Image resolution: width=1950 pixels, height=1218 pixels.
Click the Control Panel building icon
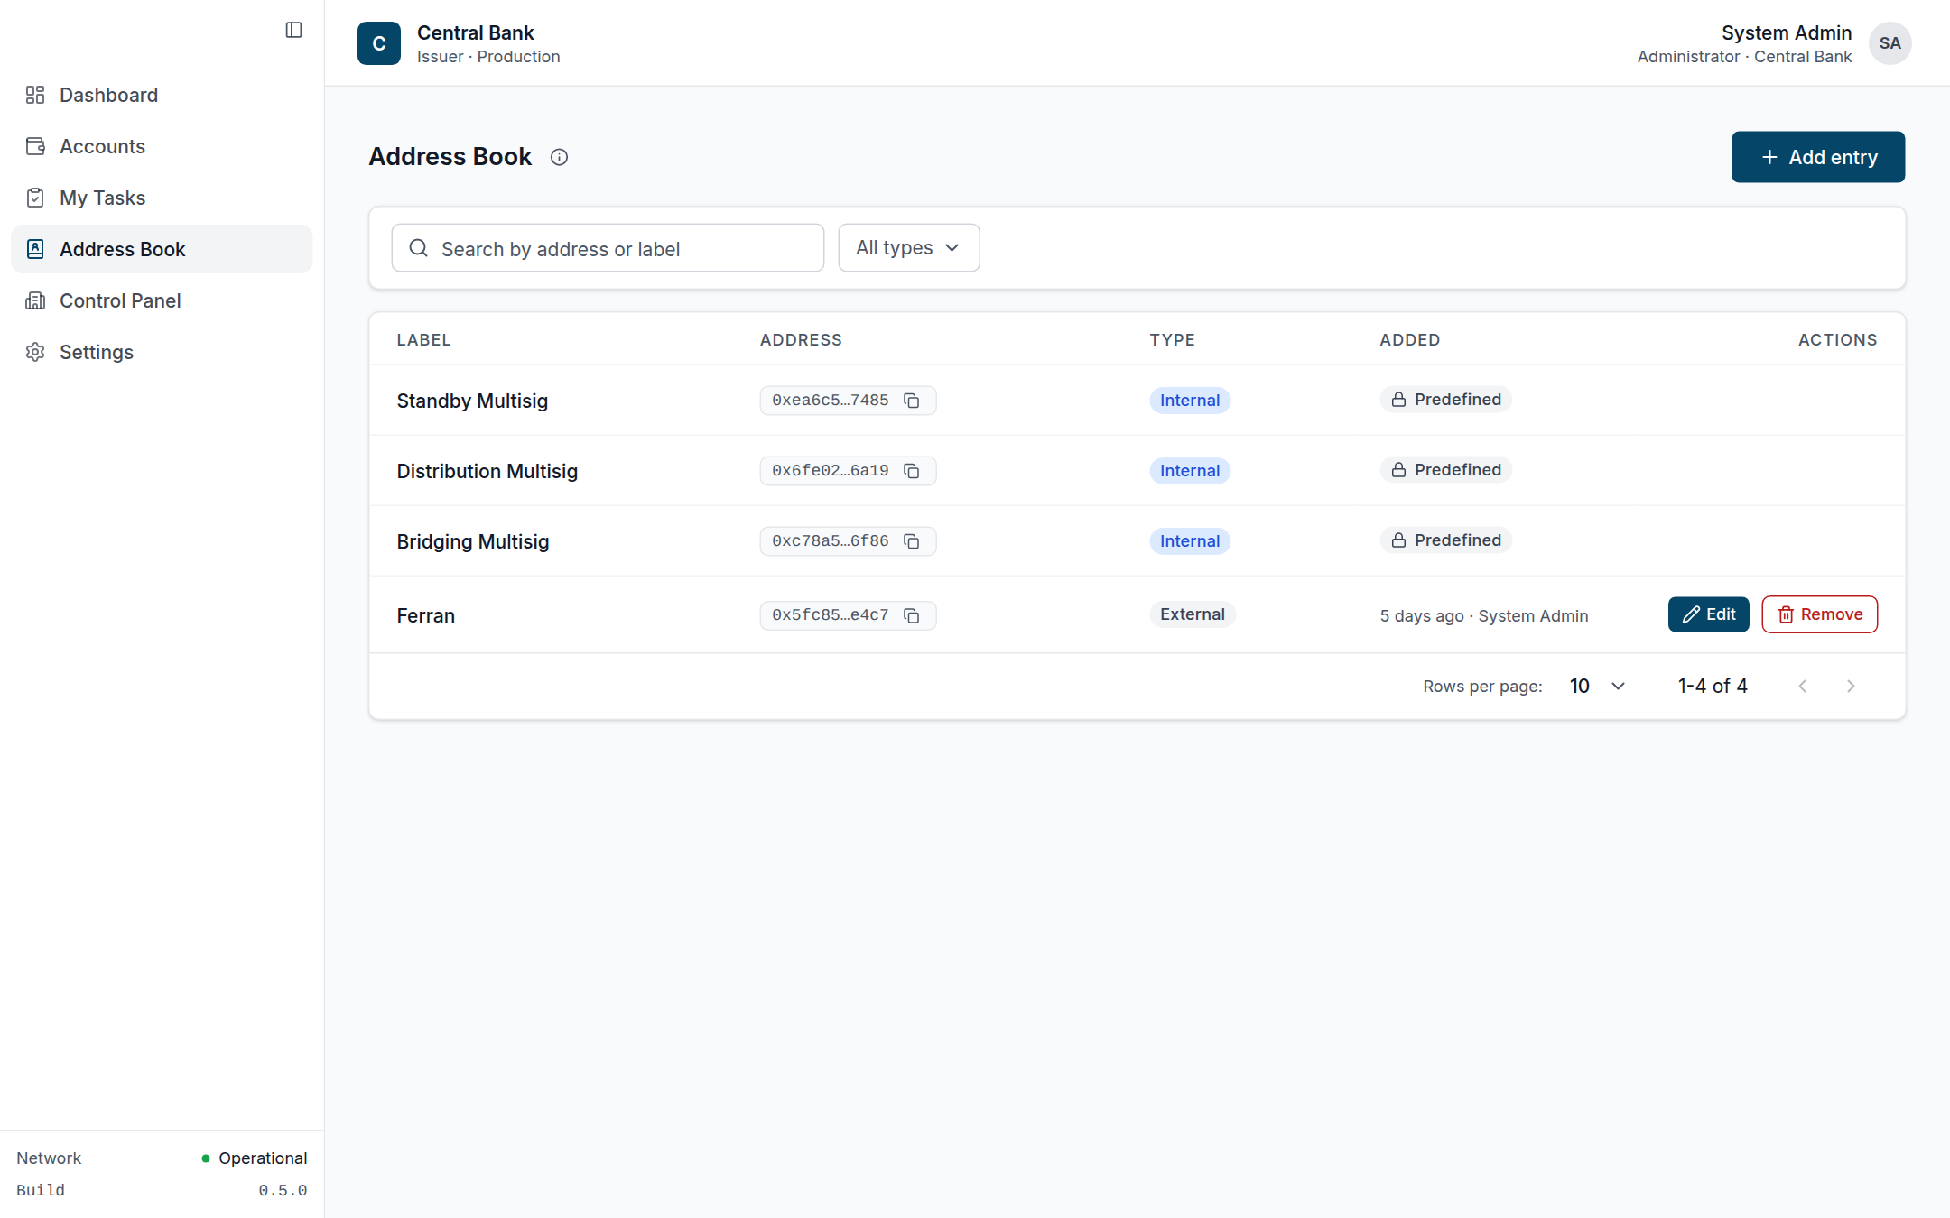[35, 300]
